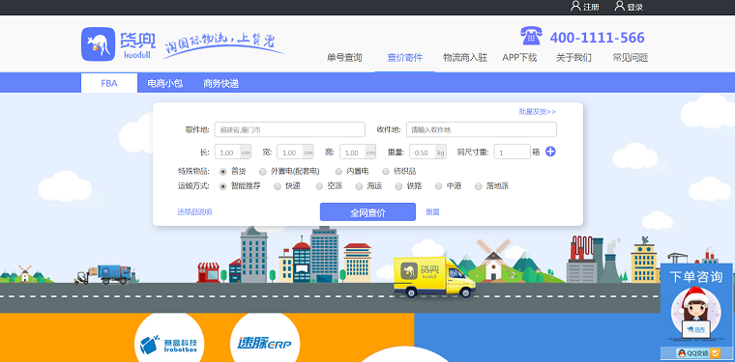
Task: Open 关于我们 menu item
Action: click(573, 58)
